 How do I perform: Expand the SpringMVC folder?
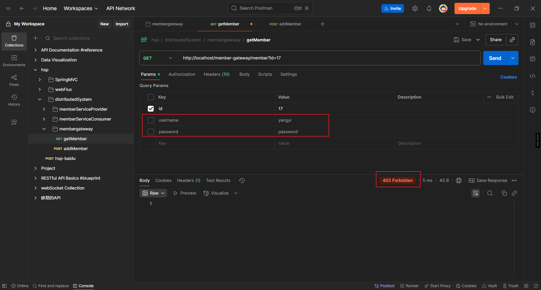point(40,80)
